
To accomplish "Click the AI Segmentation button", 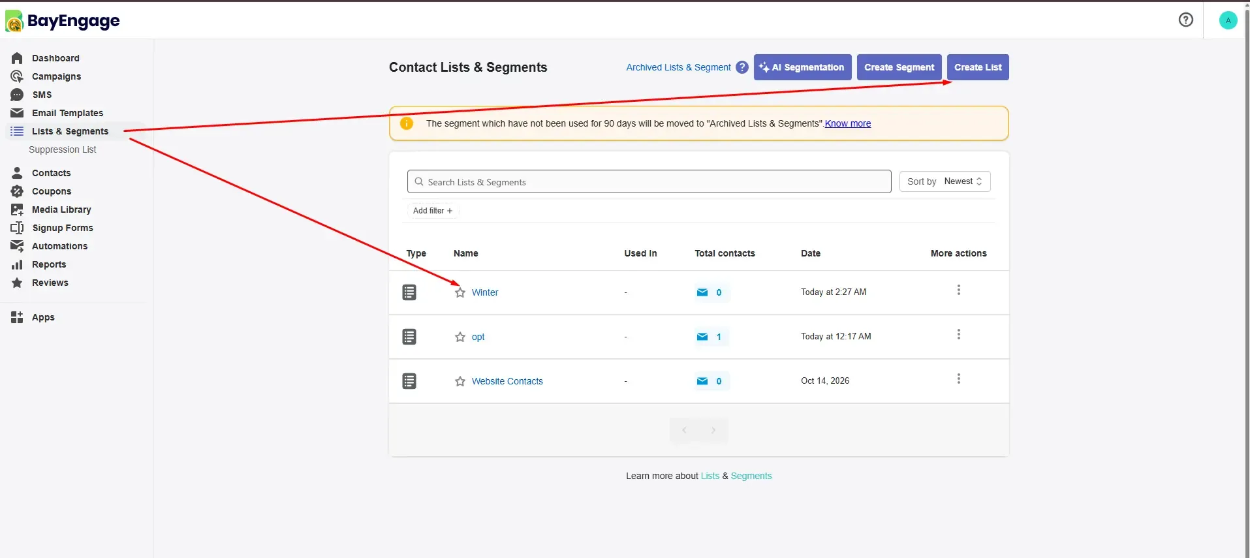I will 802,67.
